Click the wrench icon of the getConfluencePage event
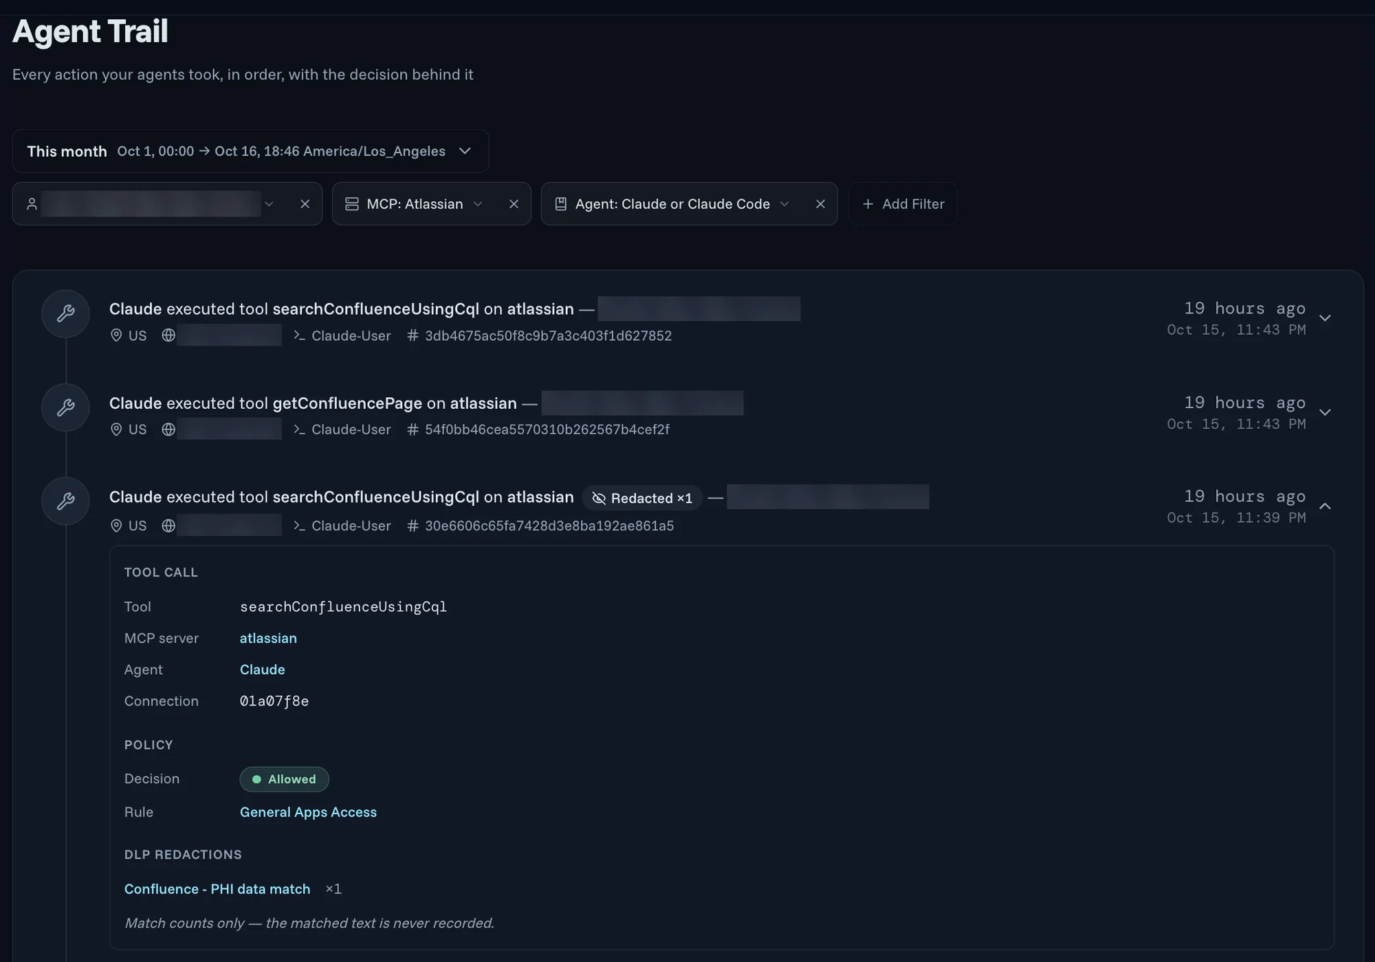Viewport: 1375px width, 962px height. (x=65, y=407)
